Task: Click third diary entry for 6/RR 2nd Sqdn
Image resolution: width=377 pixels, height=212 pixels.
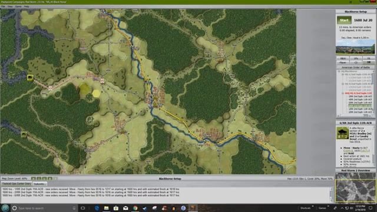Action: tap(91, 196)
